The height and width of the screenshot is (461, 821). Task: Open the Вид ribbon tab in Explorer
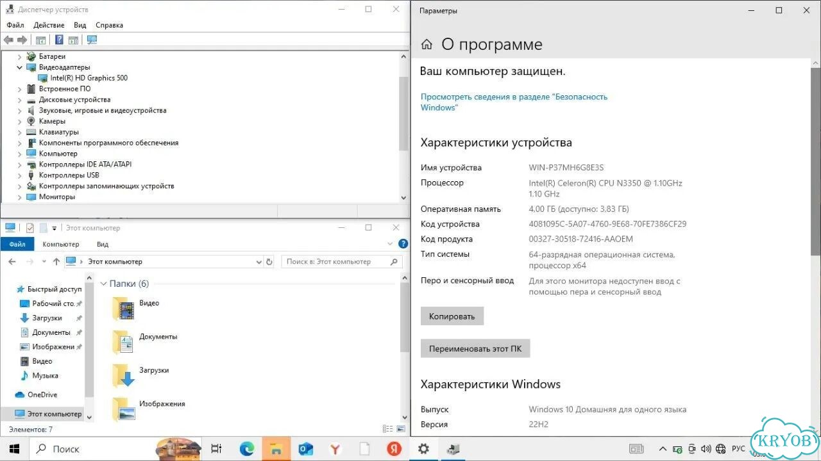pos(103,244)
